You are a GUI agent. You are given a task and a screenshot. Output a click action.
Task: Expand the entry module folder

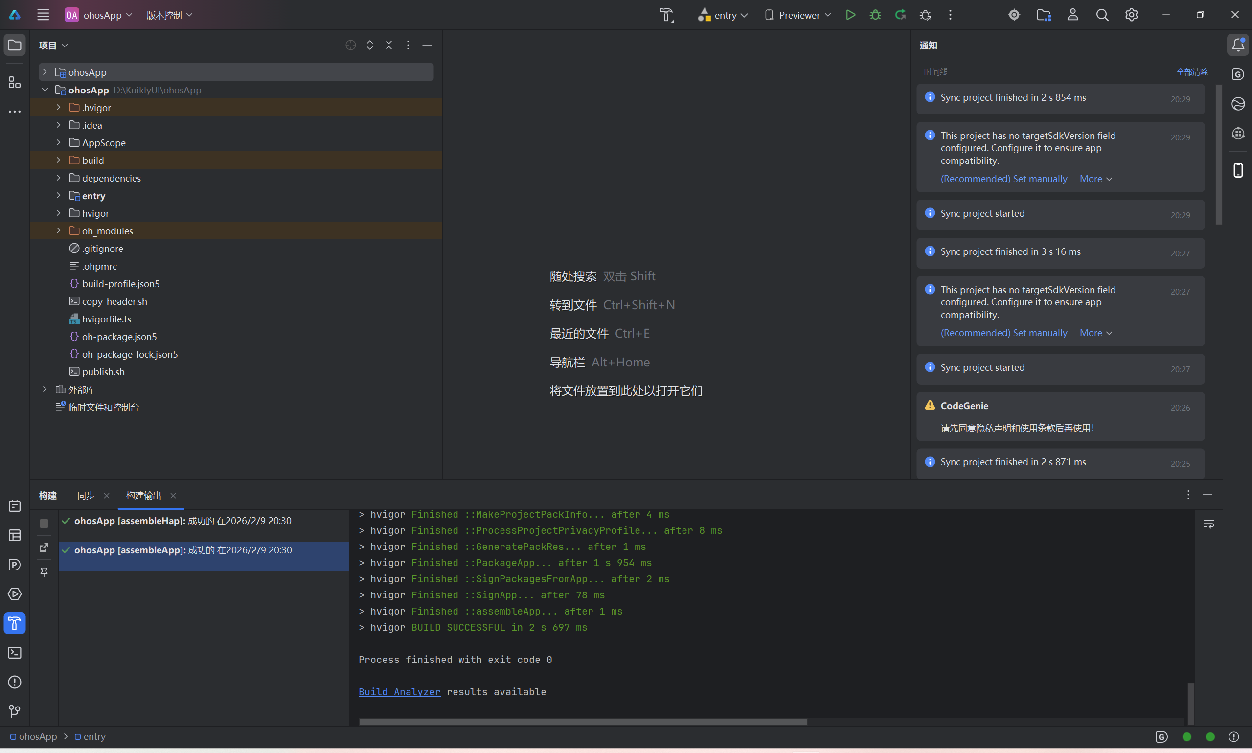coord(58,196)
